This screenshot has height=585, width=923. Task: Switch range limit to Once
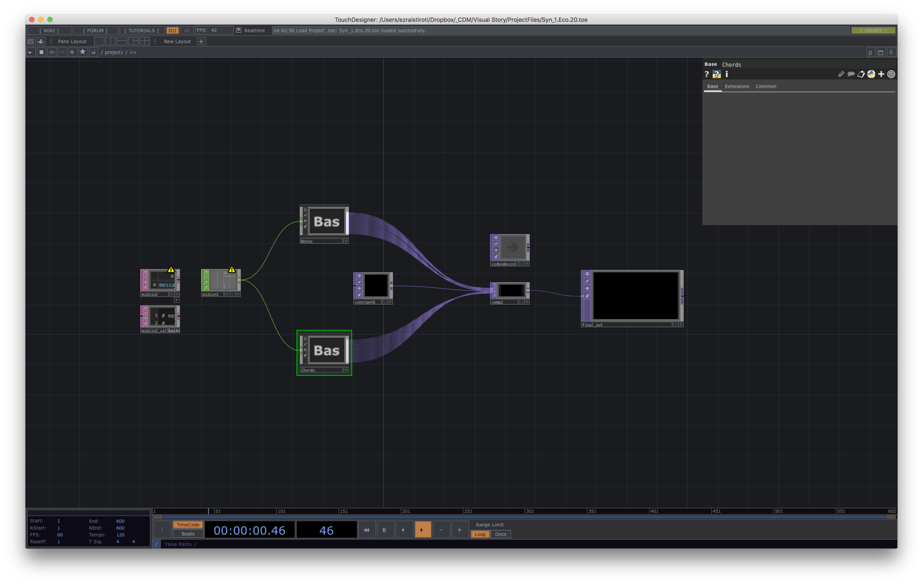[x=500, y=534]
